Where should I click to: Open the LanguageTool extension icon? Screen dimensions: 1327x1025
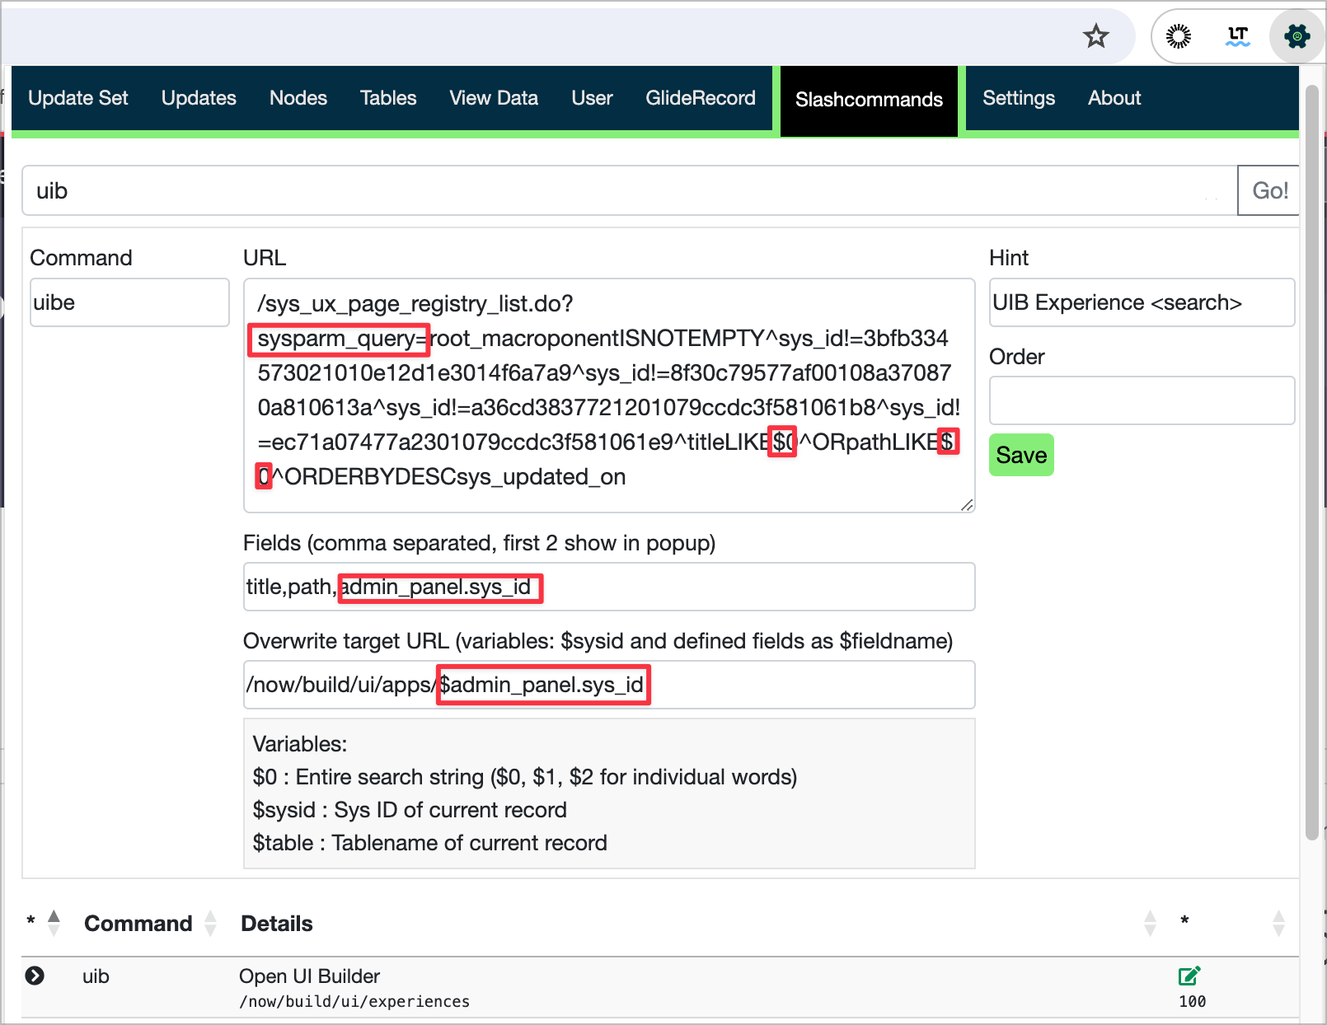(x=1237, y=36)
